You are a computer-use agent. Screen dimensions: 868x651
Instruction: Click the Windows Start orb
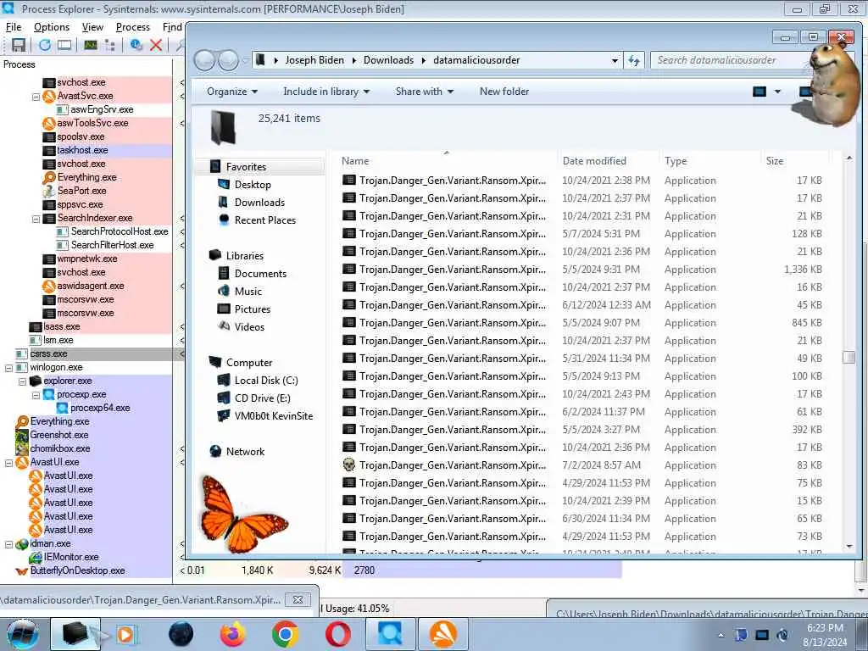coord(23,634)
